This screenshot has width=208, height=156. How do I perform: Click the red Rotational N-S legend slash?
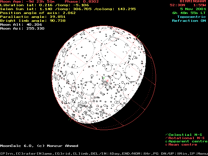[x=167, y=138]
